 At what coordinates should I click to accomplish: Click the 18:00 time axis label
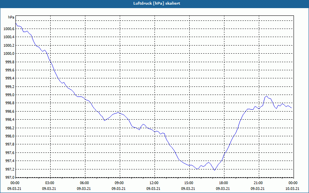224,183
